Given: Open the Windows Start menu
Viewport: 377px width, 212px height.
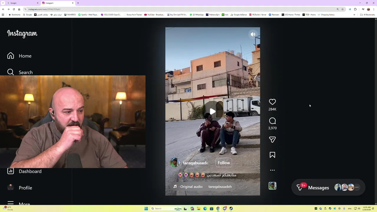Looking at the screenshot, I should [146, 208].
